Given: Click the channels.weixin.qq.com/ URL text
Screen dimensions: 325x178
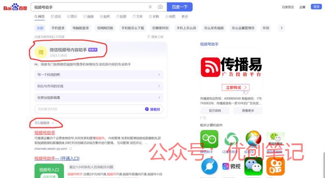Looking at the screenshot, I should [51, 149].
